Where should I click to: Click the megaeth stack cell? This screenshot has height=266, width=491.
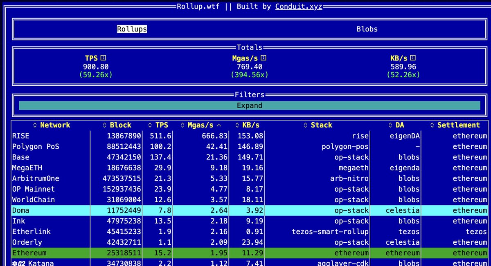point(354,168)
